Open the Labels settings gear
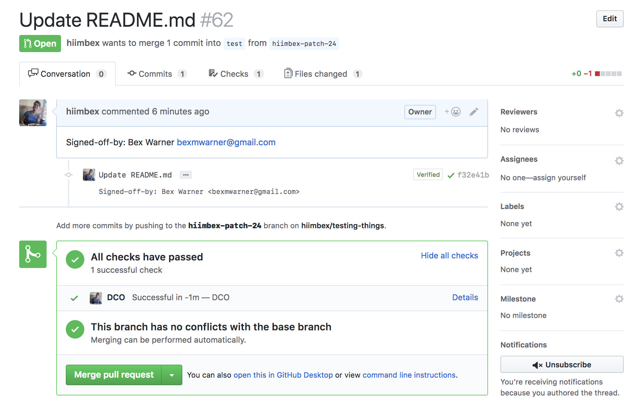 619,207
